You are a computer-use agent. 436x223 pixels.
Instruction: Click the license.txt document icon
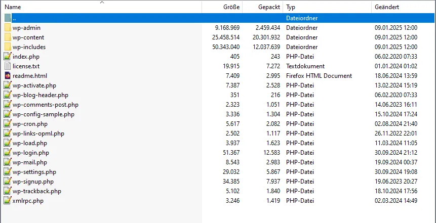(x=8, y=66)
